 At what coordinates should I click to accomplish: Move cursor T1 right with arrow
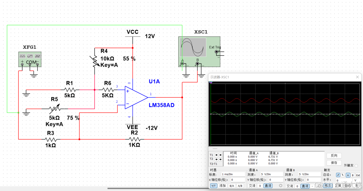[220, 155]
